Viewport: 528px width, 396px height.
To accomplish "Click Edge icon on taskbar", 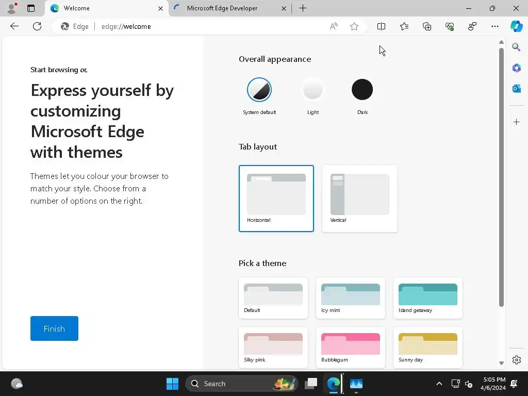I will coord(334,384).
